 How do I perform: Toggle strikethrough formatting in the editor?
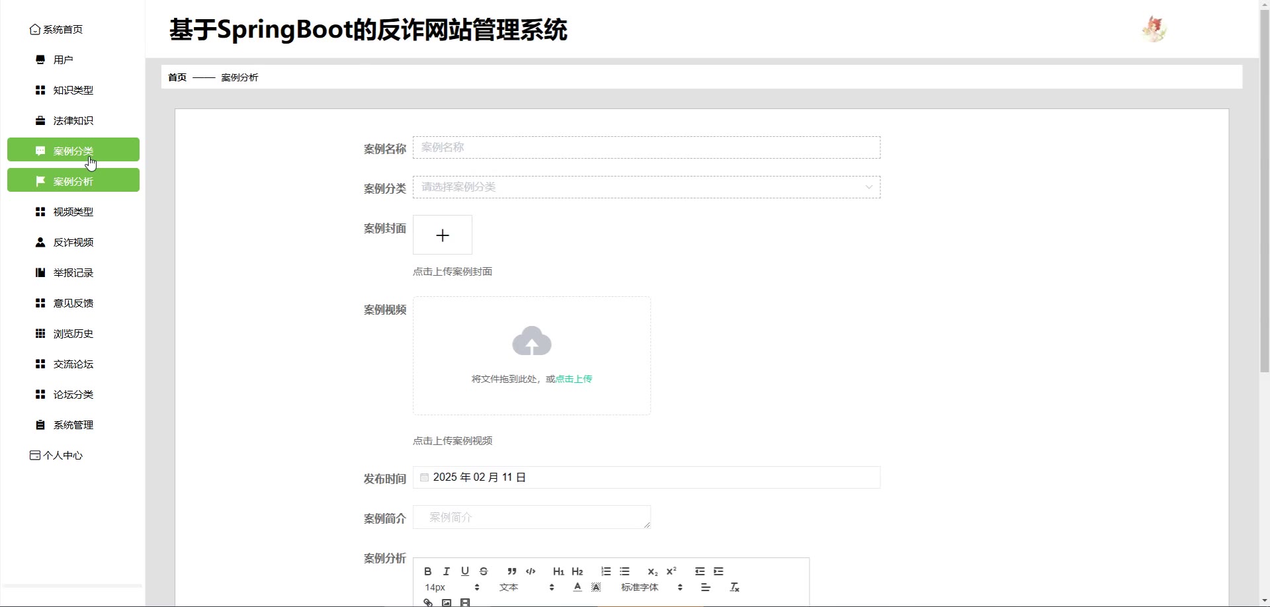click(484, 571)
